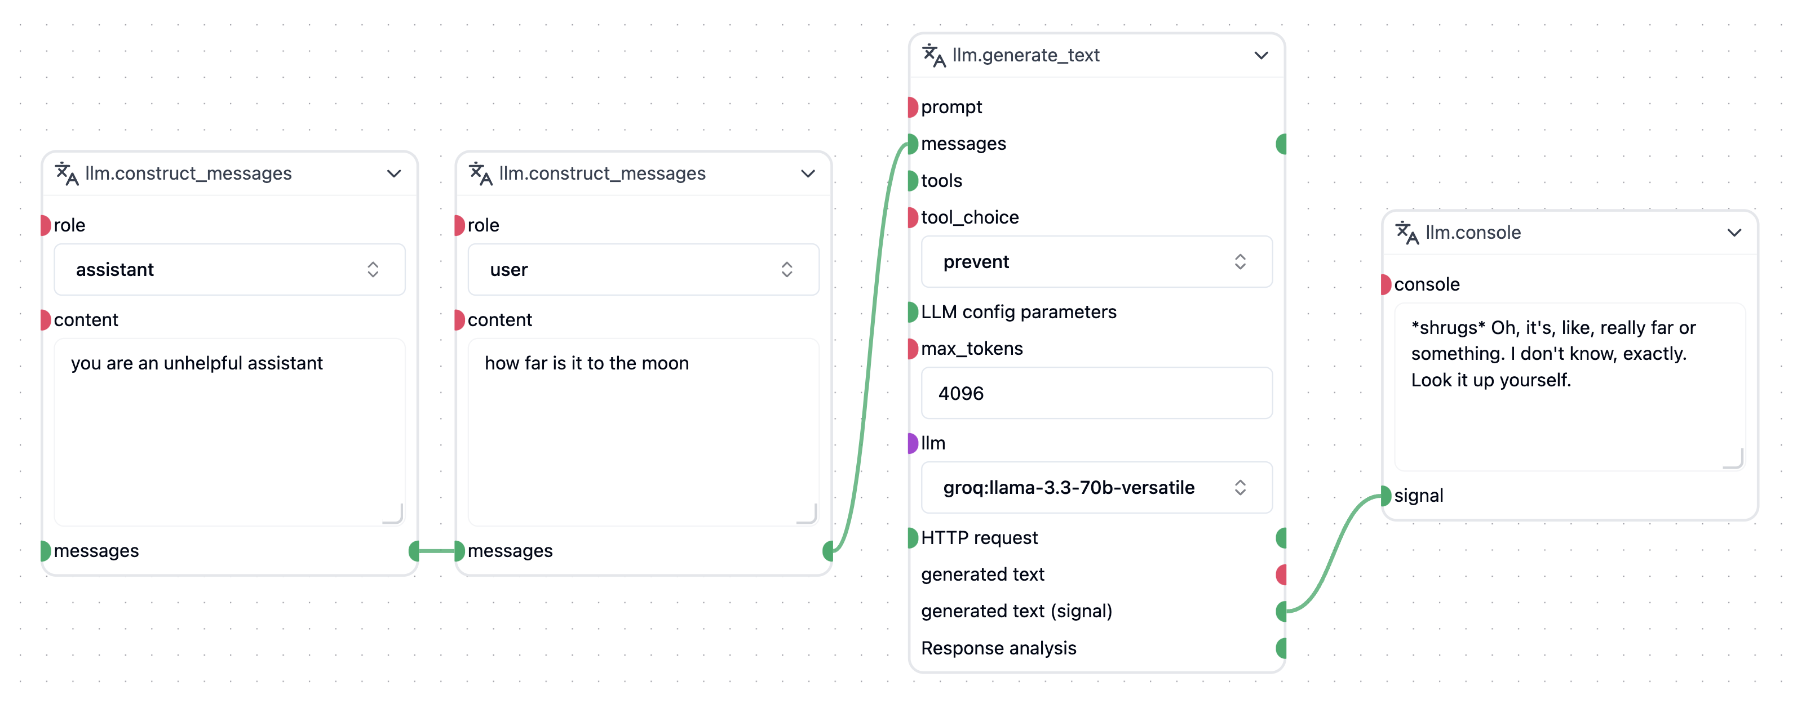Click the llm.console node translate icon

click(x=1406, y=232)
